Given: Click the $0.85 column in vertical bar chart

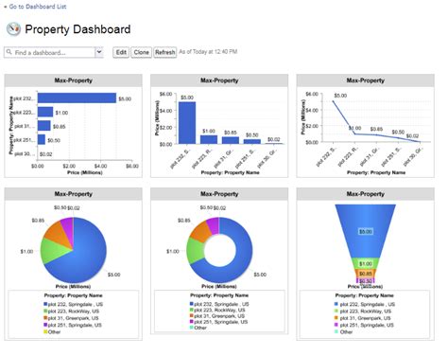Looking at the screenshot, I should click(231, 140).
